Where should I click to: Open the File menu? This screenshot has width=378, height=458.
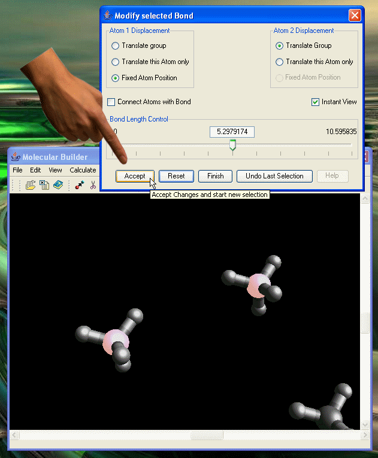coord(17,170)
